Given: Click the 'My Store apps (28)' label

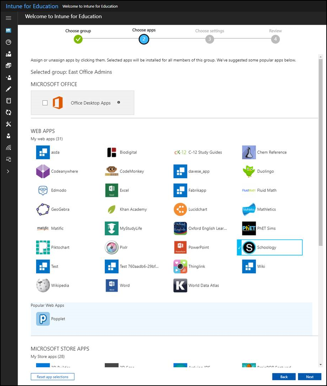Looking at the screenshot, I should click(x=48, y=357).
